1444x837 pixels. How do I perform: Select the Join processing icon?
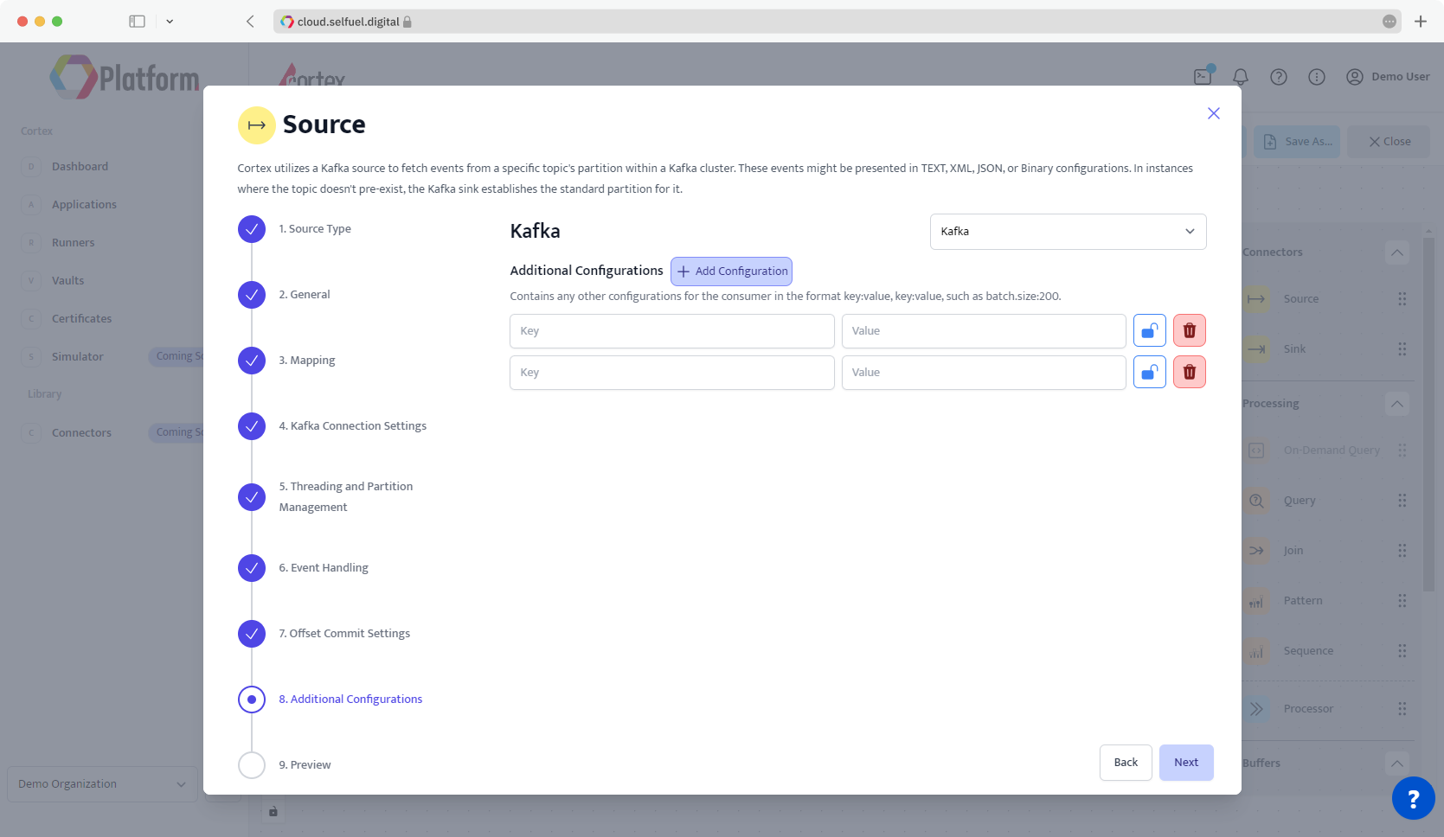(x=1256, y=551)
